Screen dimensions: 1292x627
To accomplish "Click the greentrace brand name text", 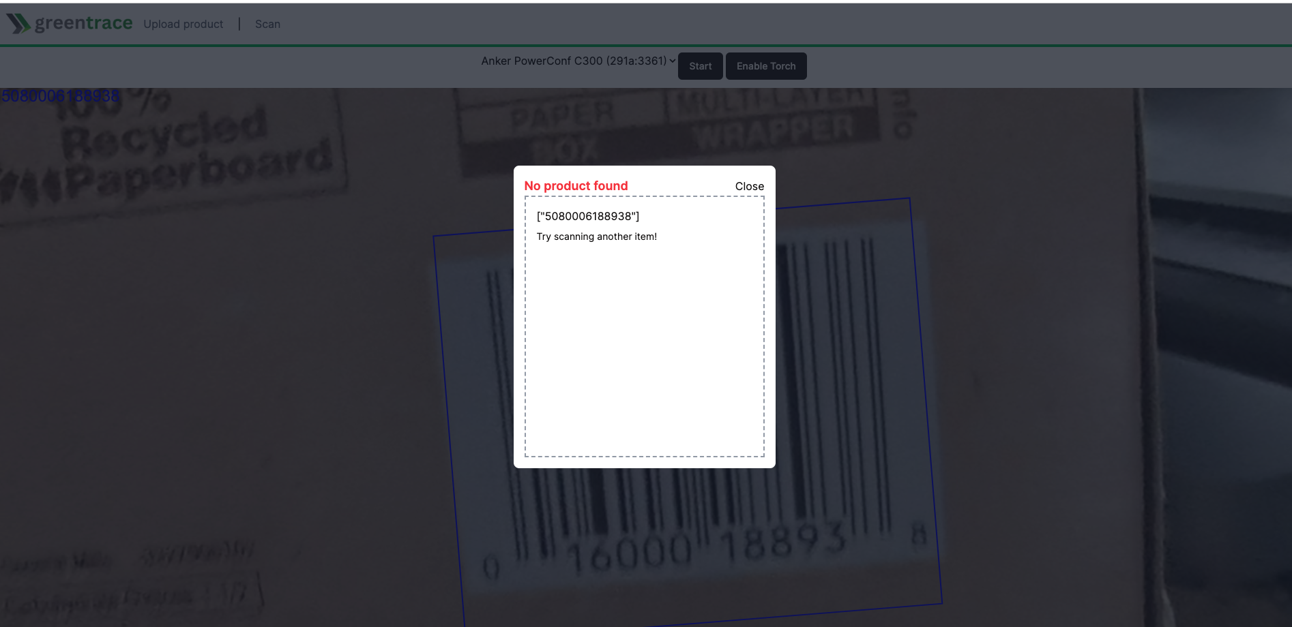I will 83,23.
